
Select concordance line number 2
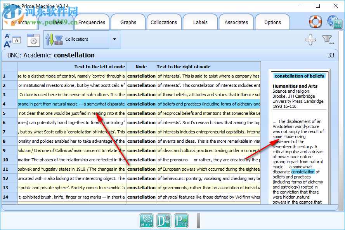131,85
